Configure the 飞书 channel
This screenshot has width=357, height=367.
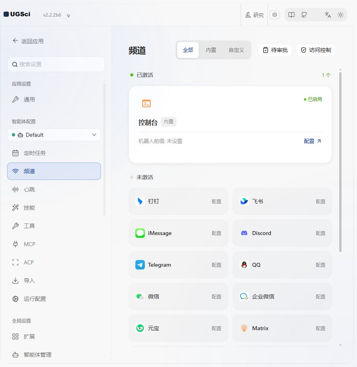320,201
